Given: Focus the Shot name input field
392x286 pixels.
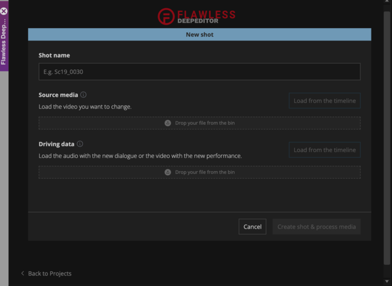Looking at the screenshot, I should tap(199, 71).
